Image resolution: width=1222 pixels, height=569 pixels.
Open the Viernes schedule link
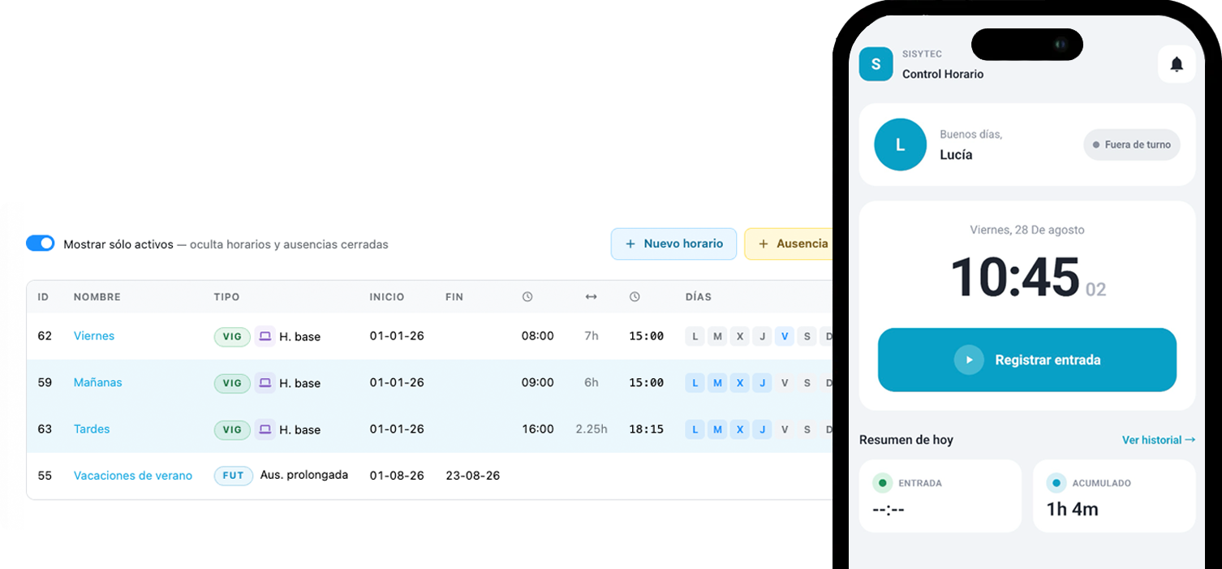click(x=94, y=336)
